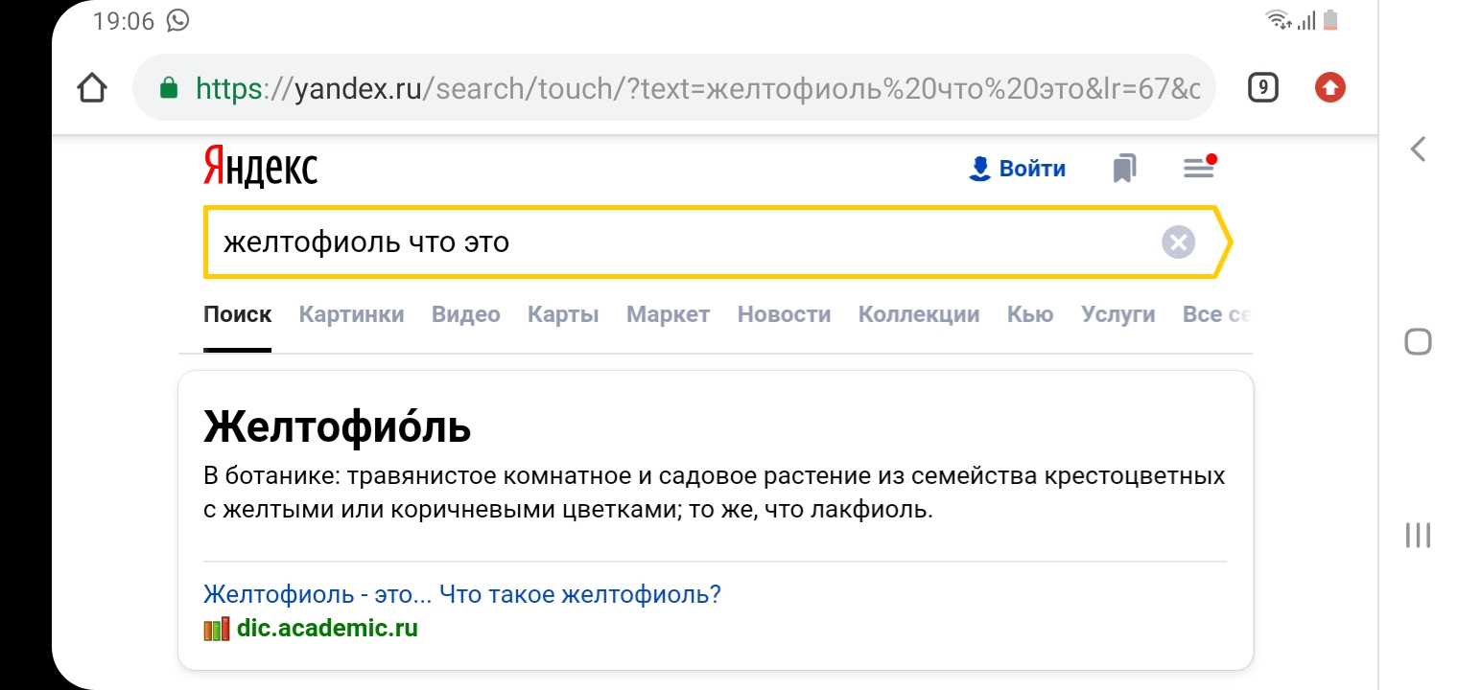Tap the Войти login button
This screenshot has width=1458, height=690.
1018,169
